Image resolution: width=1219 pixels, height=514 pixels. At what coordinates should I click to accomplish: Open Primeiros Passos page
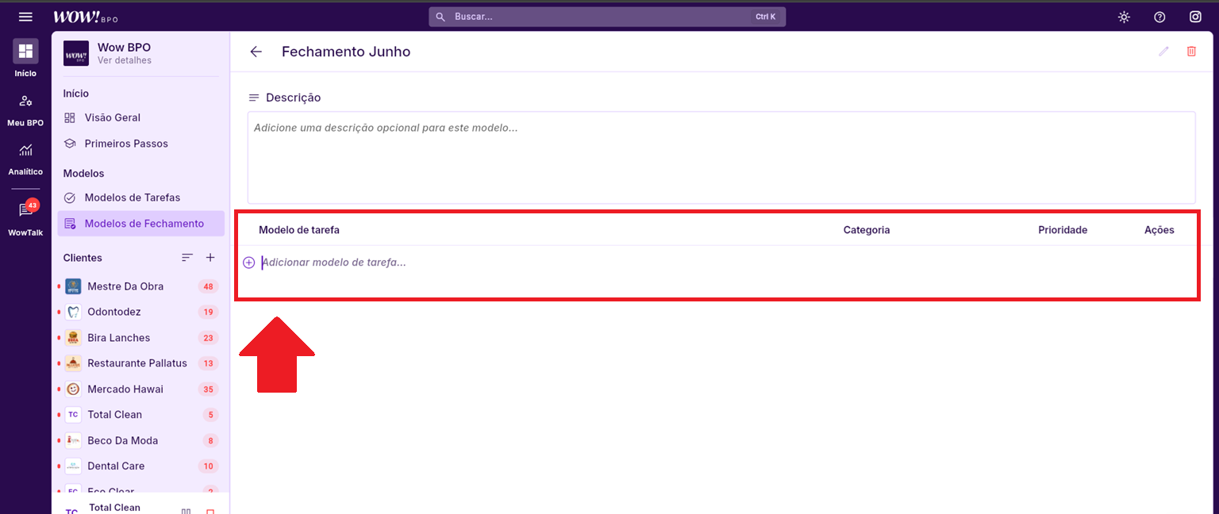tap(125, 144)
